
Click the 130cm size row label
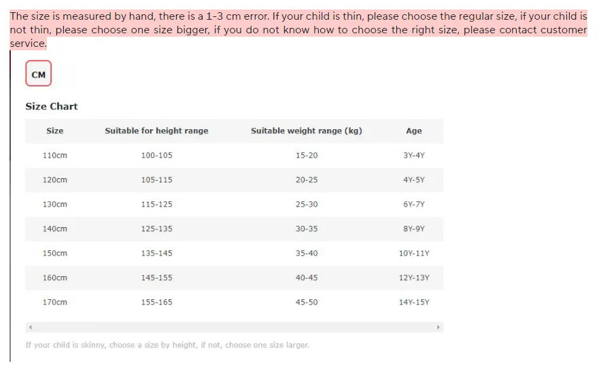[x=55, y=204]
